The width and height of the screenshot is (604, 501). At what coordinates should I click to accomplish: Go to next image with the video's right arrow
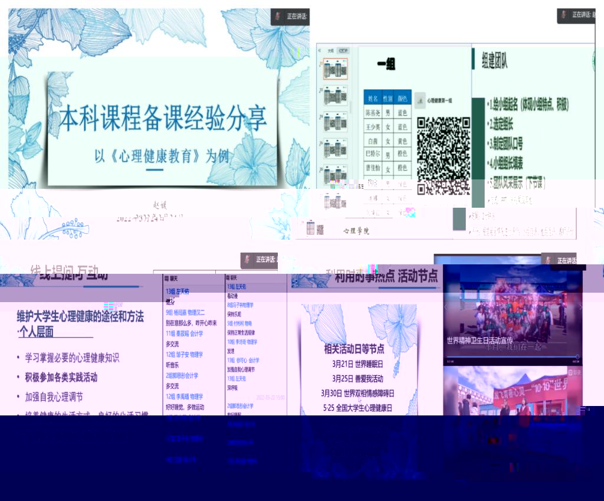[x=580, y=307]
